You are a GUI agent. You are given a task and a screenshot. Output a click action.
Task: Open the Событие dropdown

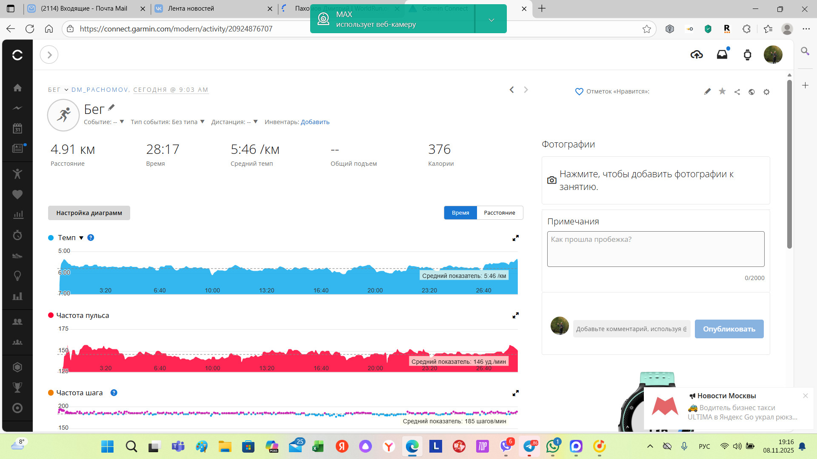104,122
